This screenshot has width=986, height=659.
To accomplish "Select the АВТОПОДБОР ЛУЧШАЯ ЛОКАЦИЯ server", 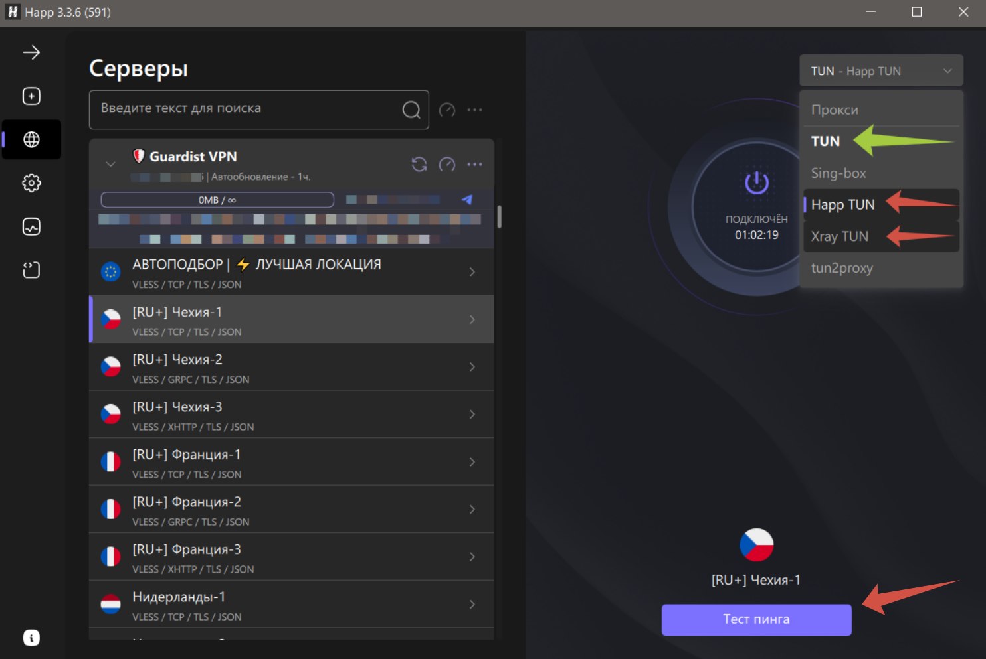I will tap(292, 272).
